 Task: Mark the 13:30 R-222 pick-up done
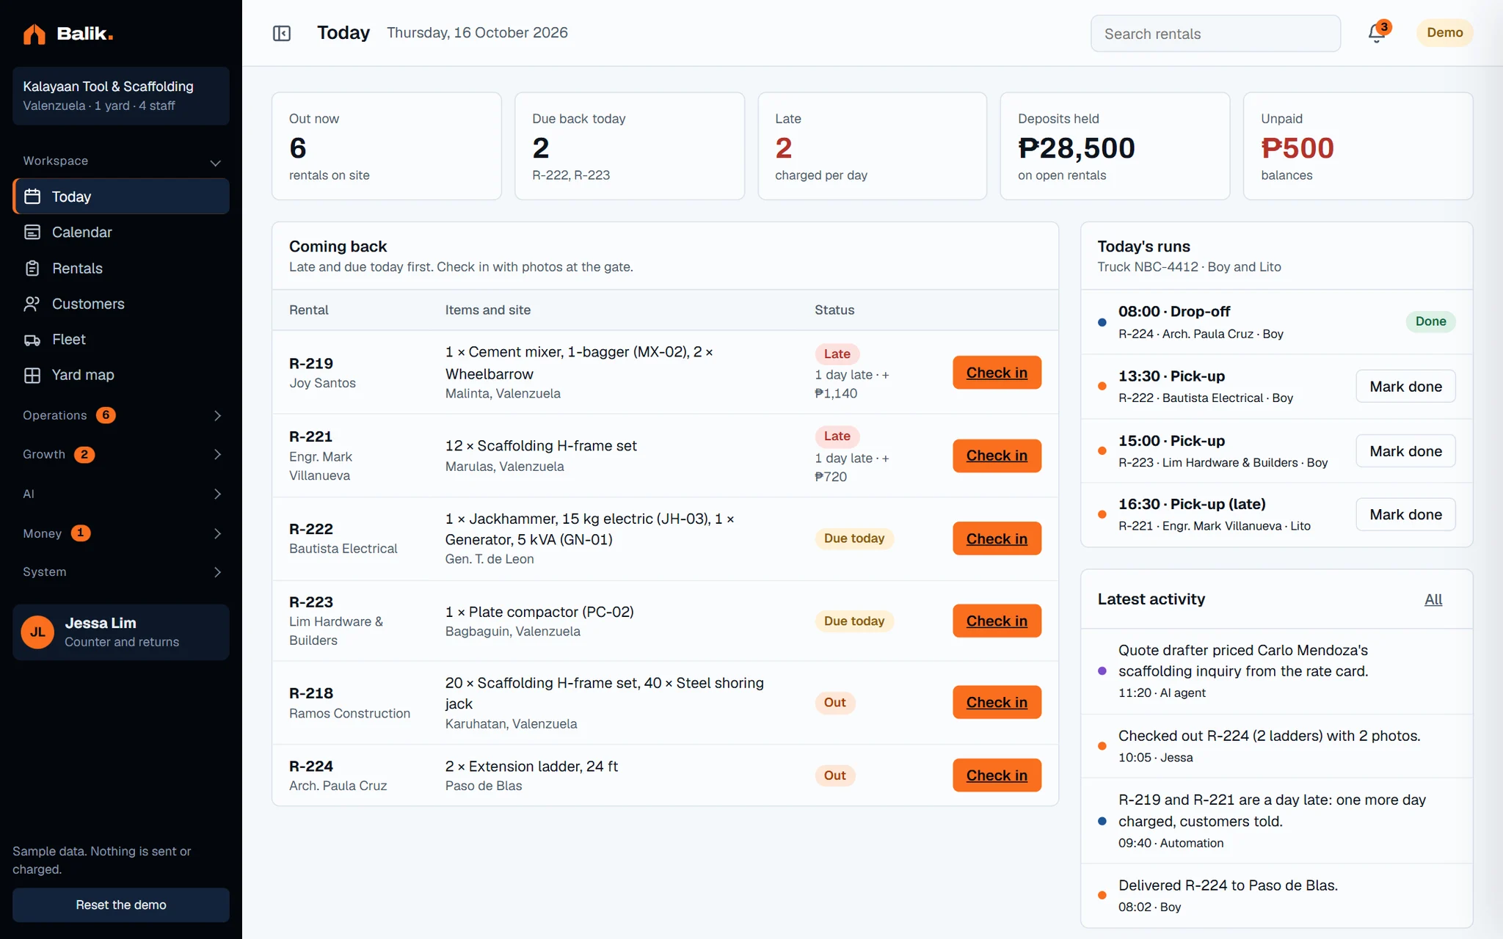pyautogui.click(x=1405, y=387)
